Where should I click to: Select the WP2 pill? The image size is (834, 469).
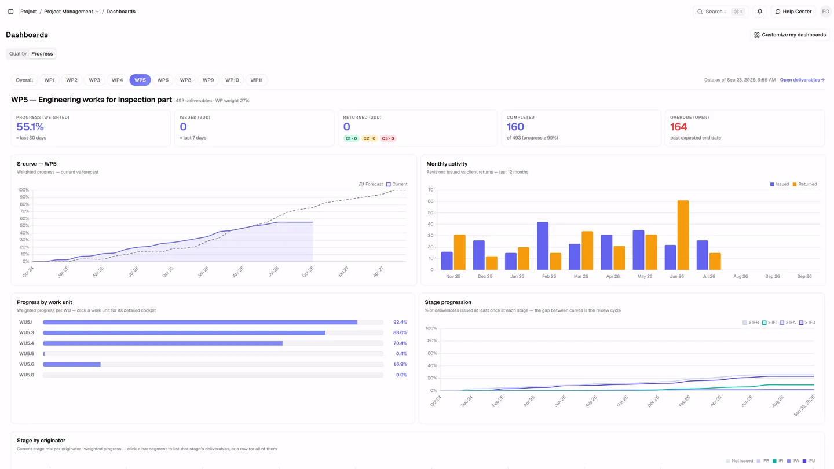(x=72, y=80)
